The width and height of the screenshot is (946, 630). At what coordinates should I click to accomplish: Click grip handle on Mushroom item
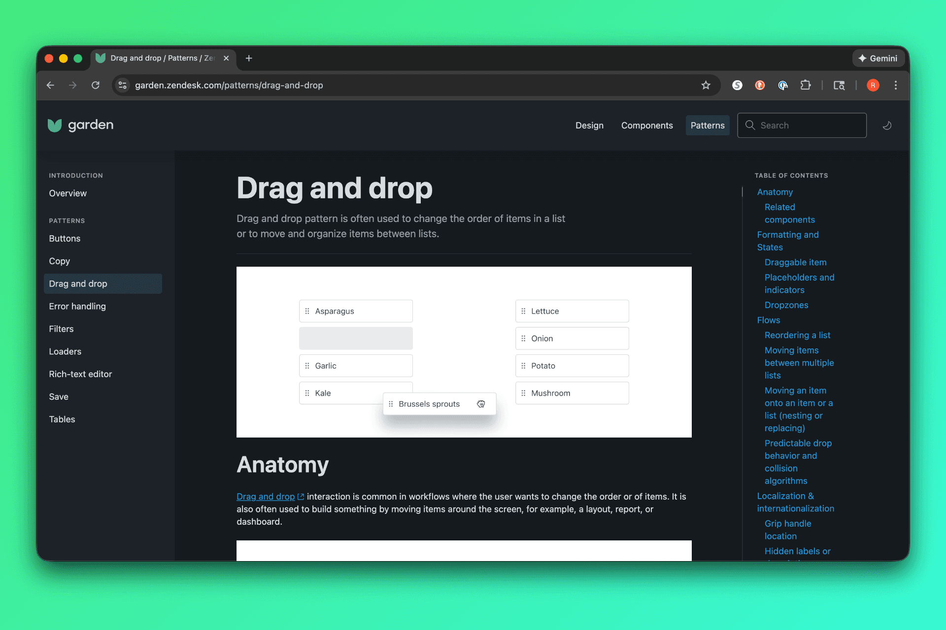pyautogui.click(x=523, y=393)
